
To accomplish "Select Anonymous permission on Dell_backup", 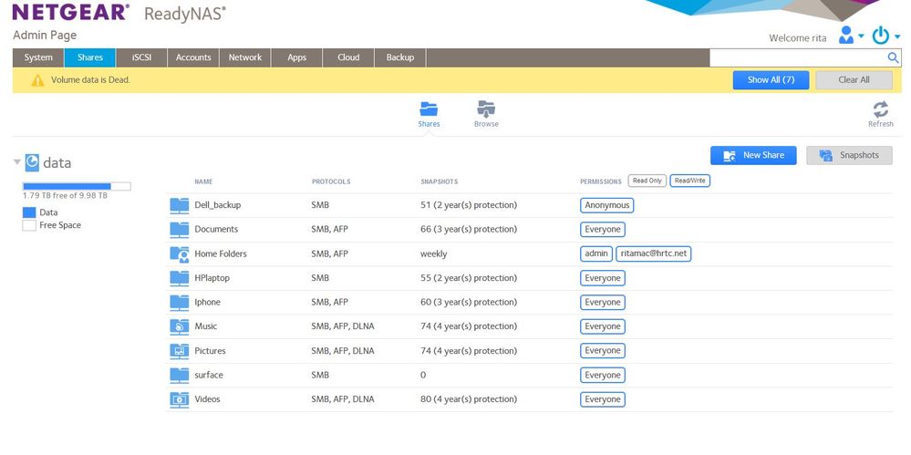I will pos(606,205).
